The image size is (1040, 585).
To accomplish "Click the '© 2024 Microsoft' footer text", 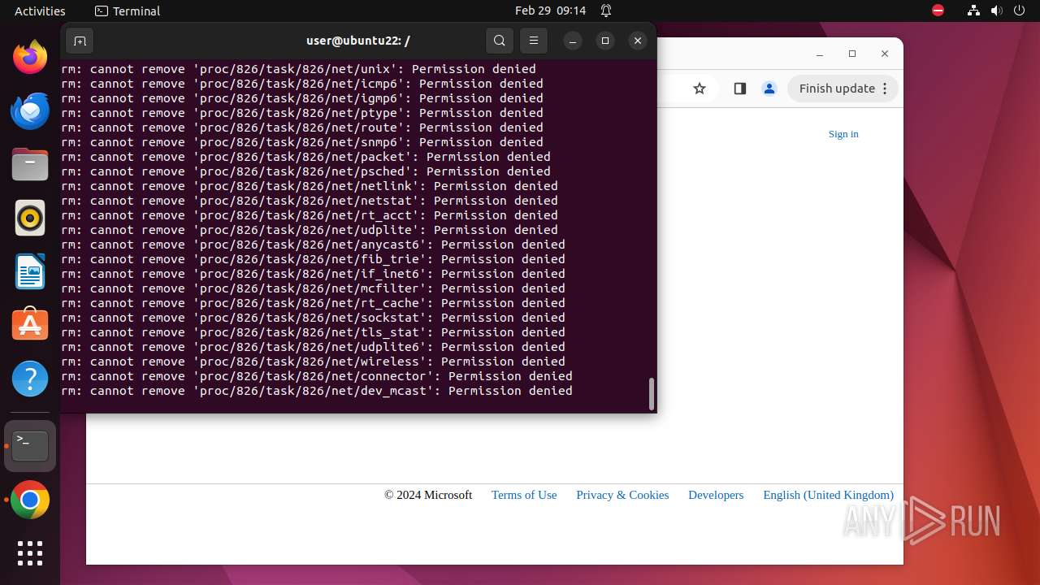I will (x=428, y=495).
